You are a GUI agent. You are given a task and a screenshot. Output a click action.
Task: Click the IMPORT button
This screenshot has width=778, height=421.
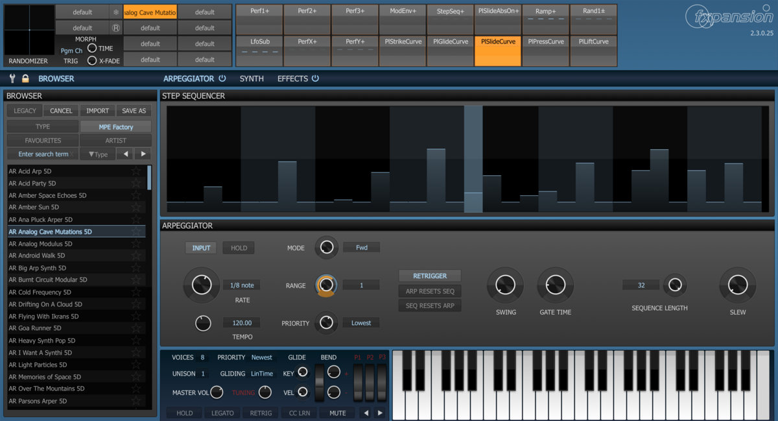pos(98,111)
